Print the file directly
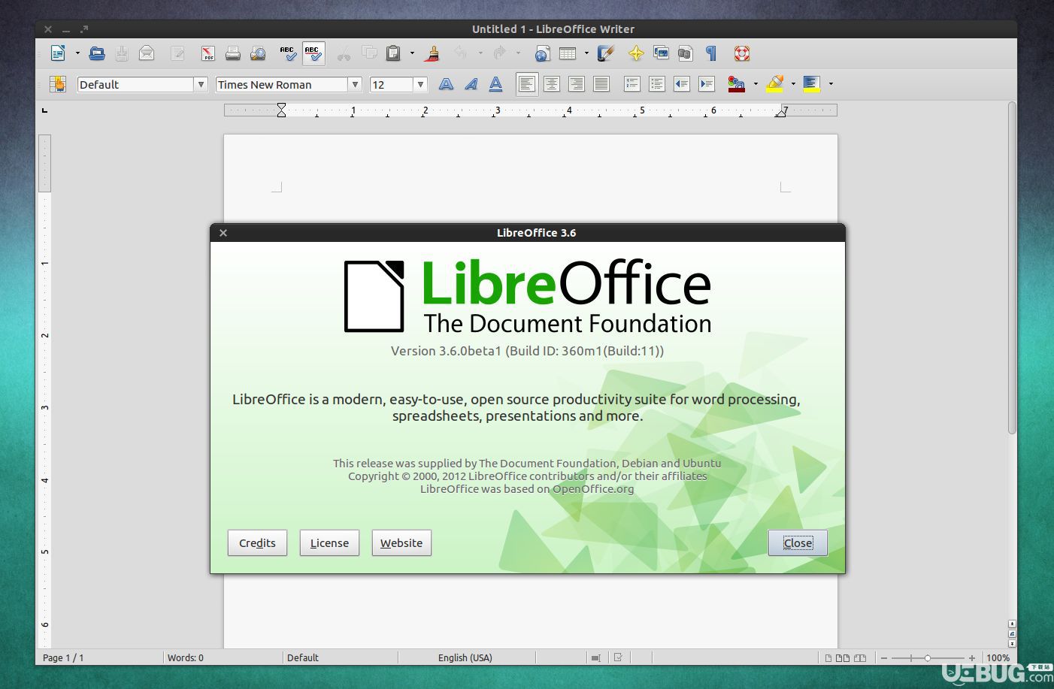Image resolution: width=1054 pixels, height=689 pixels. click(233, 53)
